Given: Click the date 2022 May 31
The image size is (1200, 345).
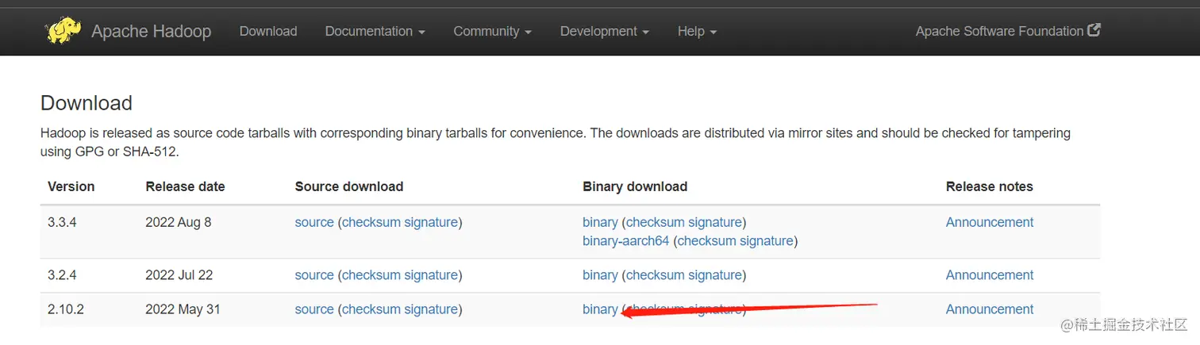Looking at the screenshot, I should tap(183, 310).
